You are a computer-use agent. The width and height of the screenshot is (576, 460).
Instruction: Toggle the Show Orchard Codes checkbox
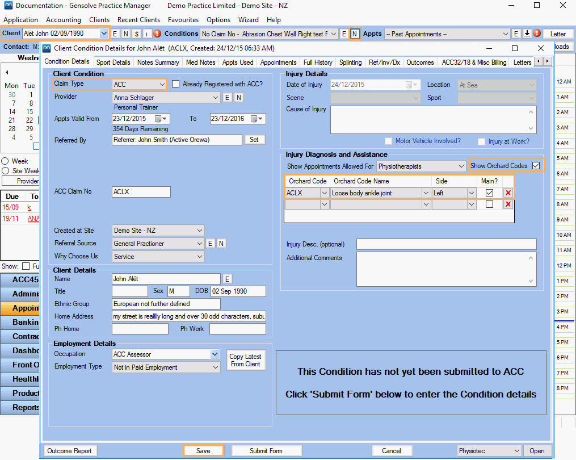[x=536, y=166]
